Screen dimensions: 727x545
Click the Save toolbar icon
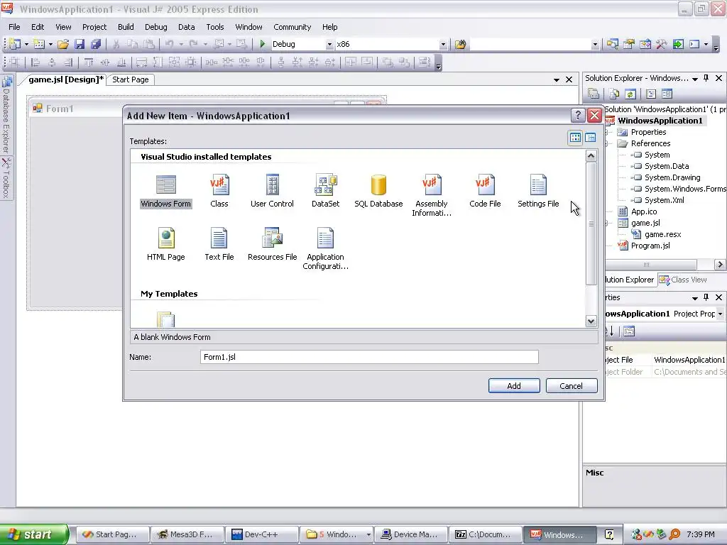(x=80, y=45)
